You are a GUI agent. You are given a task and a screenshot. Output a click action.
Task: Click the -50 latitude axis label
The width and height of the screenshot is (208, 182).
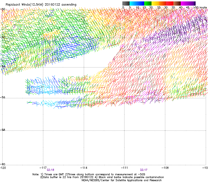tap(3, 9)
